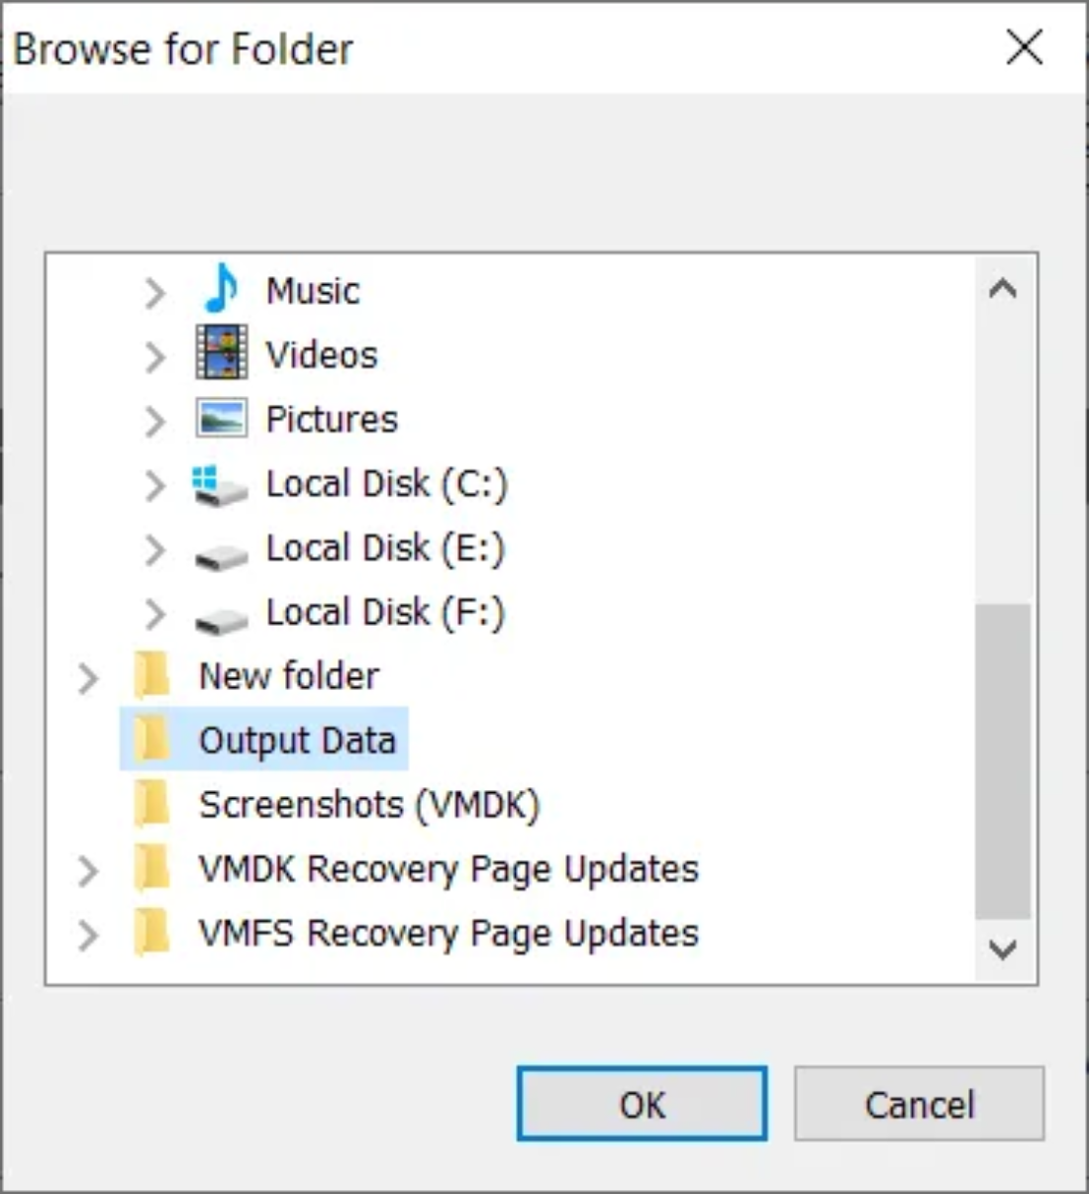Click the Local Disk (C:) drive icon
The width and height of the screenshot is (1089, 1194).
click(x=221, y=484)
